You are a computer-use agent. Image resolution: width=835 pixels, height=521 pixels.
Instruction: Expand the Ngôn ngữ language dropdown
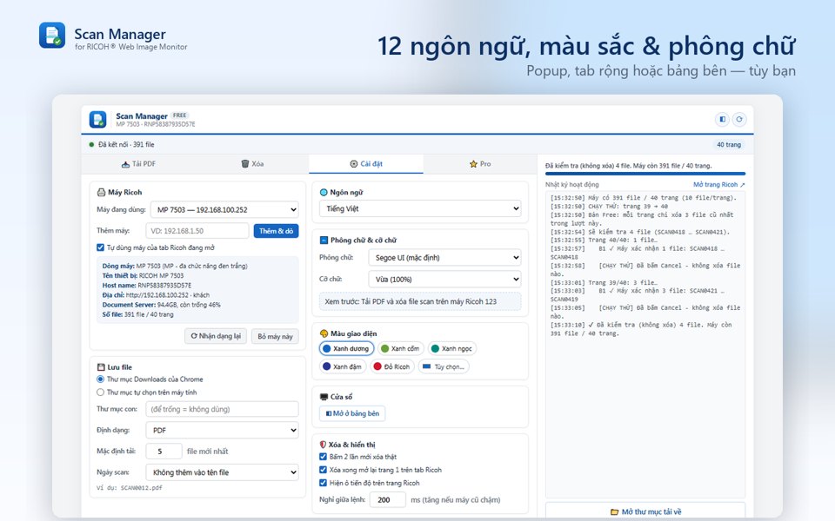click(x=420, y=209)
